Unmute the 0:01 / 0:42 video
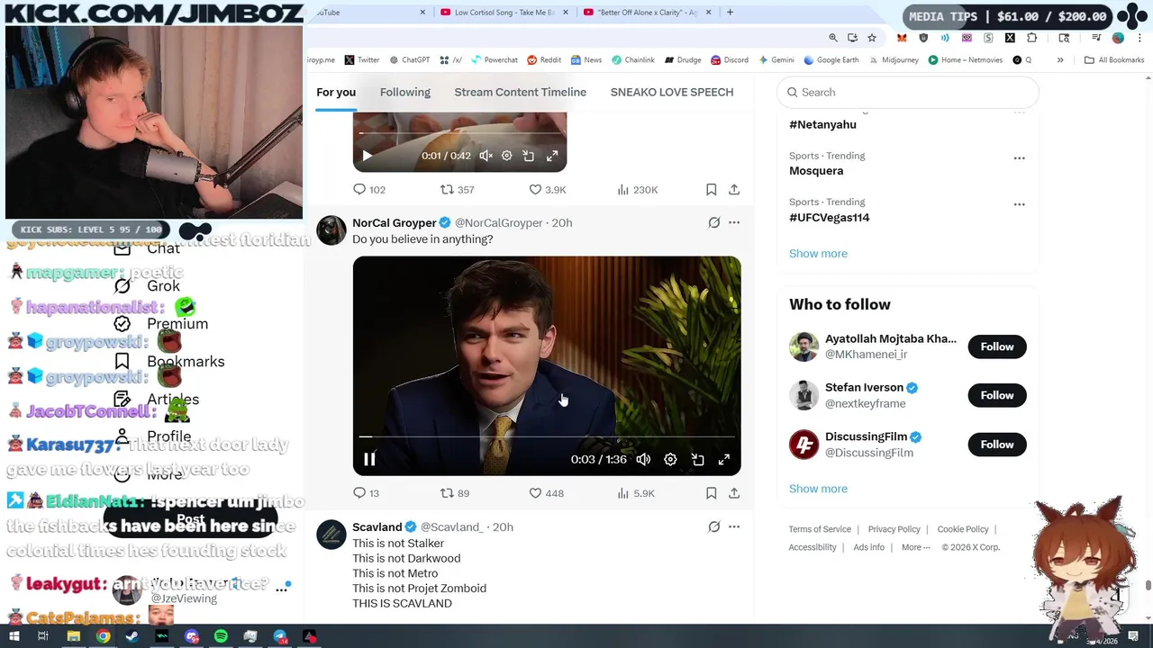This screenshot has height=648, width=1153. pyautogui.click(x=486, y=156)
